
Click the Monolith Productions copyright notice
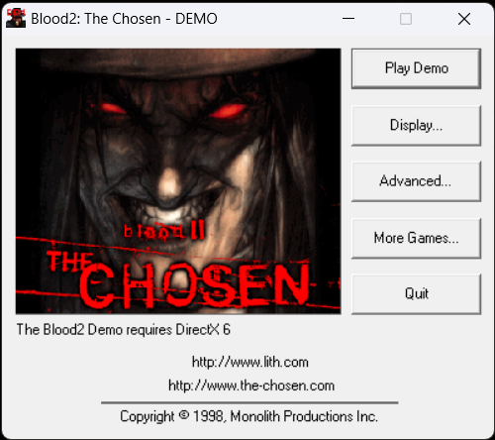click(248, 416)
